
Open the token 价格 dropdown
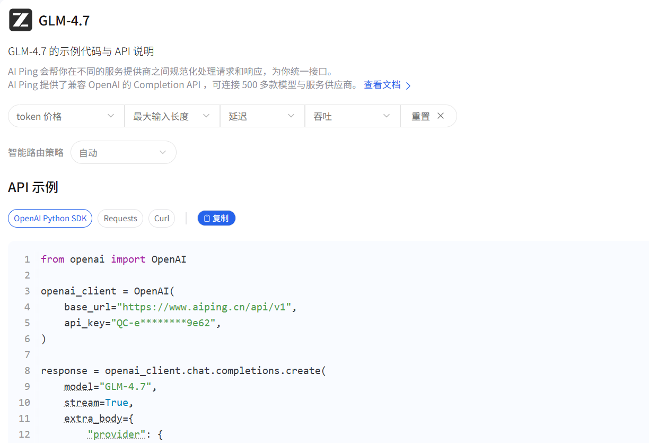click(x=66, y=116)
